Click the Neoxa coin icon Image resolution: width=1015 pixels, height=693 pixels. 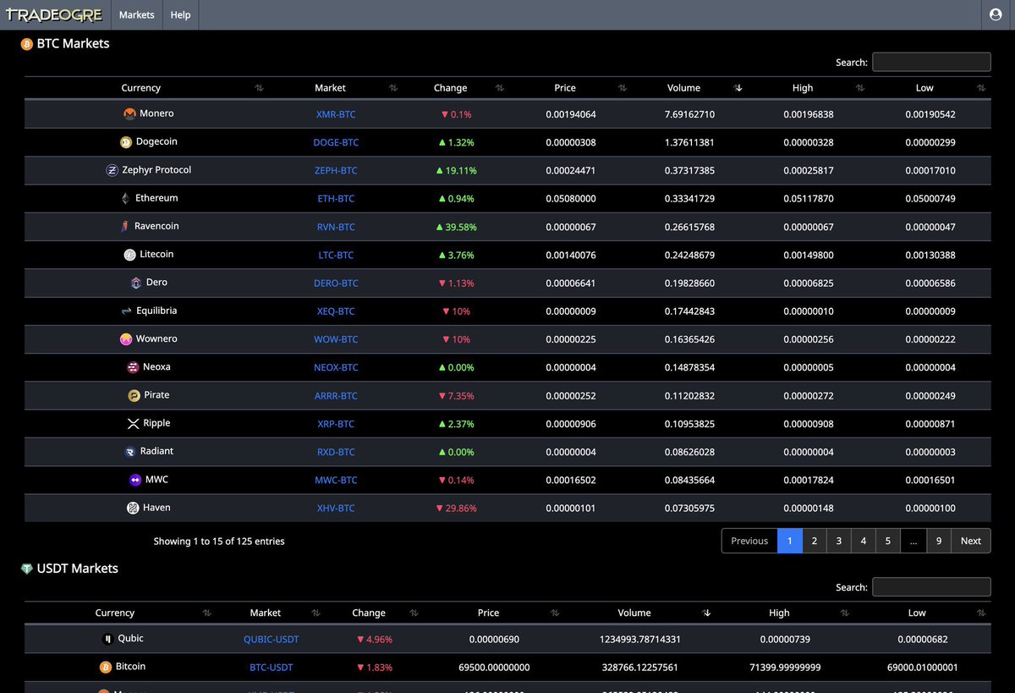[x=133, y=367]
